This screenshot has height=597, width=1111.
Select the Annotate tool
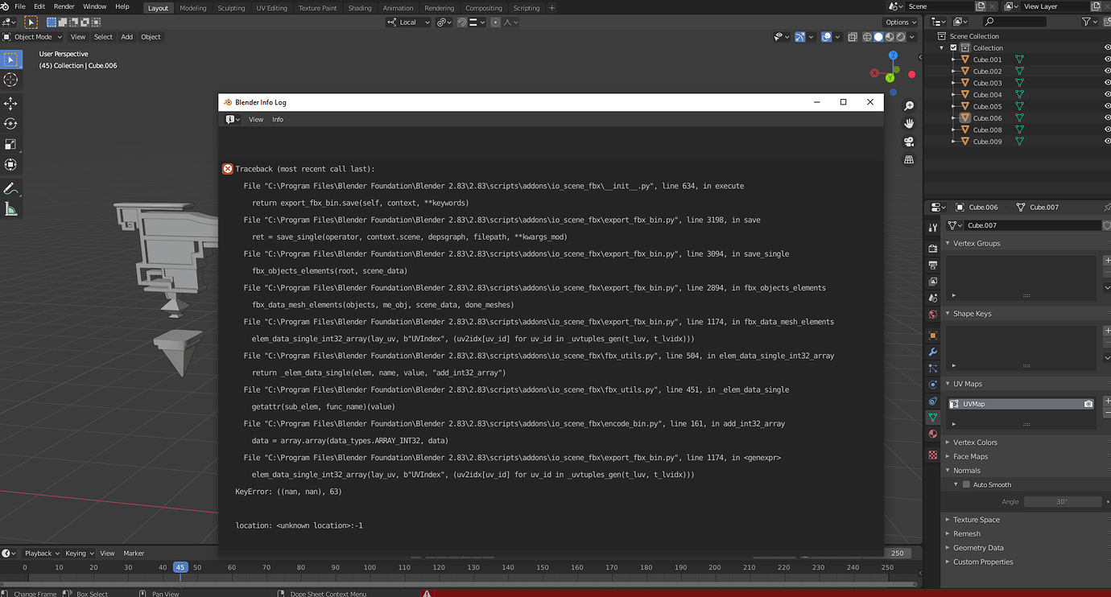(x=10, y=189)
